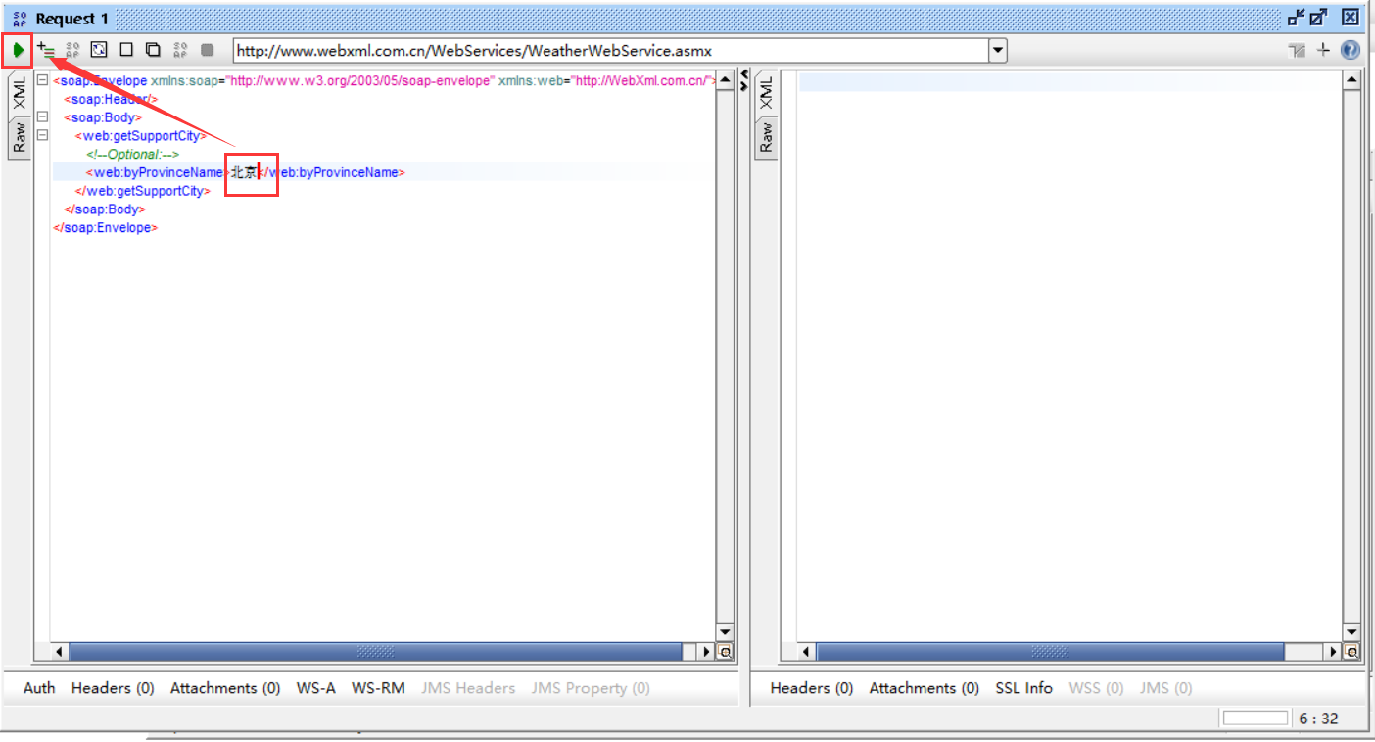Screen dimensions: 1375x742
Task: Click the second greyed SOAP icon in toolbar
Action: pos(180,50)
